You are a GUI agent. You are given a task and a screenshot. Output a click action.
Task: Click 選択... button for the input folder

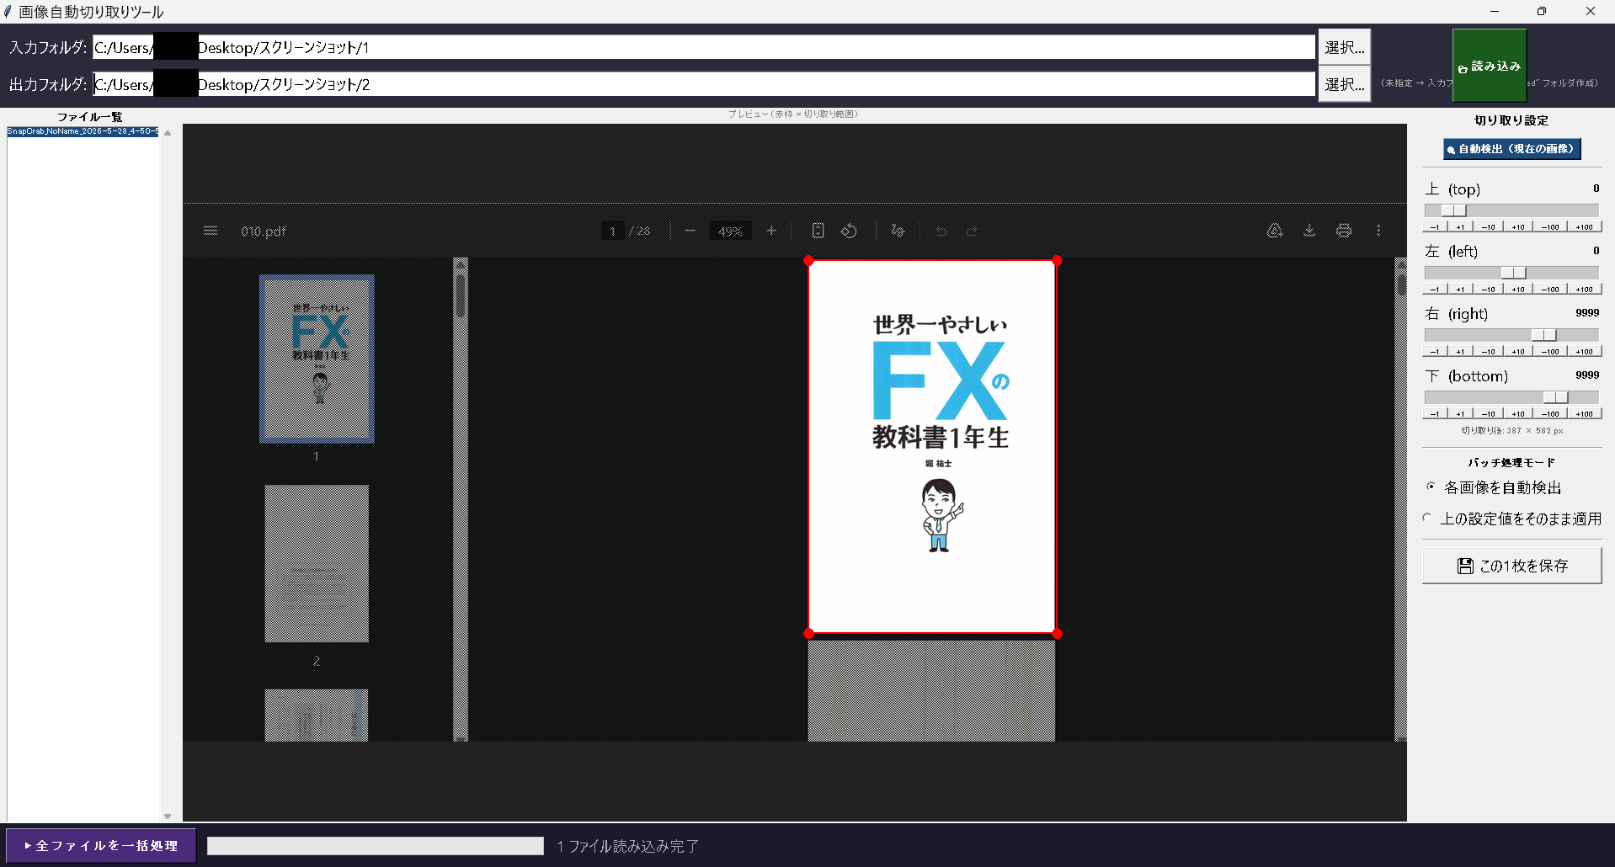tap(1344, 47)
